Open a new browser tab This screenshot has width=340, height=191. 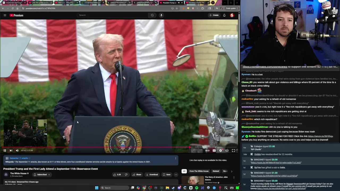click(x=213, y=3)
